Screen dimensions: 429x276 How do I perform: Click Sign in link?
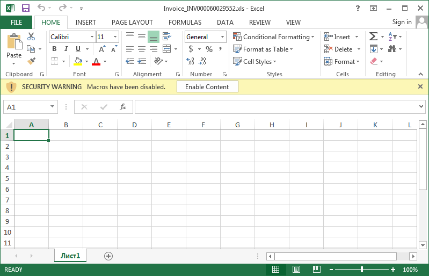pyautogui.click(x=402, y=22)
